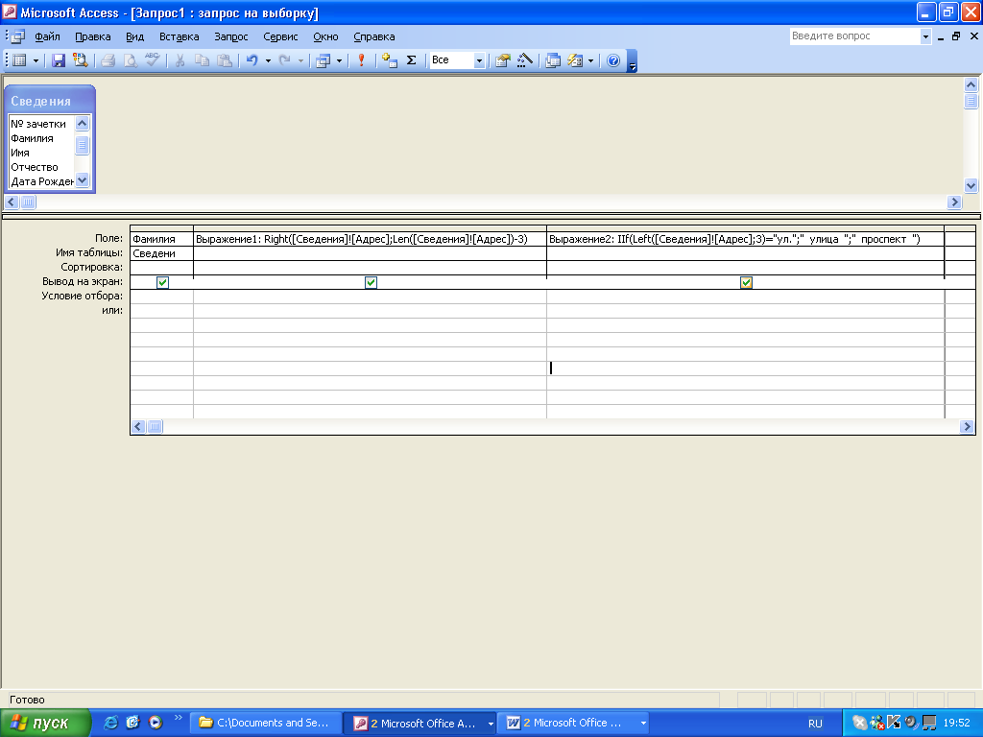Launch Internet Explorer from quick launch
983x737 pixels.
click(111, 723)
